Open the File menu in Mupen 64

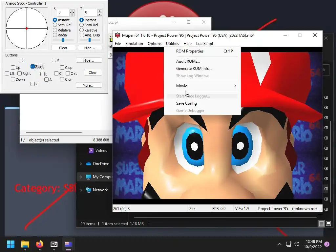118,44
